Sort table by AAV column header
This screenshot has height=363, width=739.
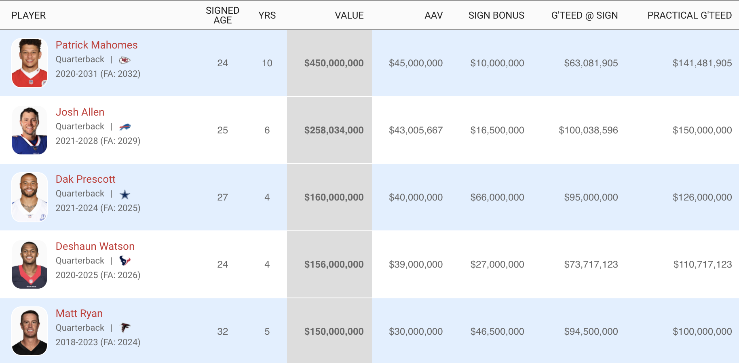(433, 15)
